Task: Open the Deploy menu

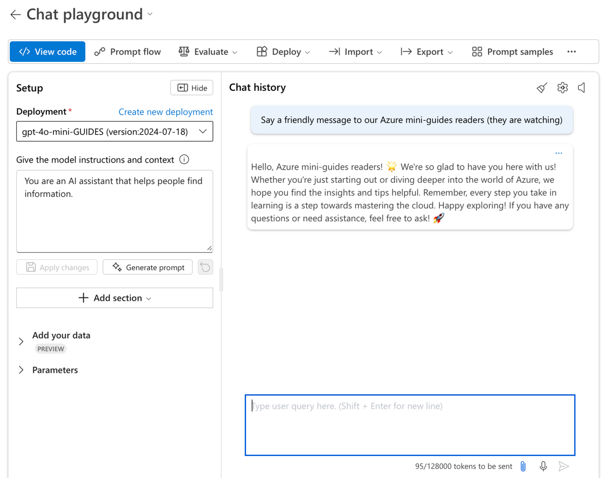Action: pos(283,52)
